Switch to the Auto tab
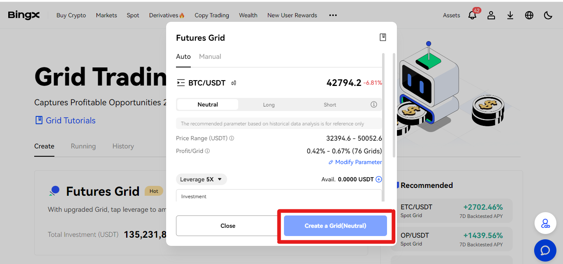Image resolution: width=563 pixels, height=264 pixels. [183, 57]
